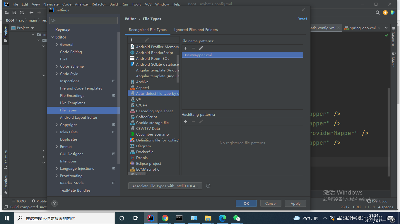Click the Open folder toolbar icon
This screenshot has height=224, width=400.
pyautogui.click(x=7, y=13)
